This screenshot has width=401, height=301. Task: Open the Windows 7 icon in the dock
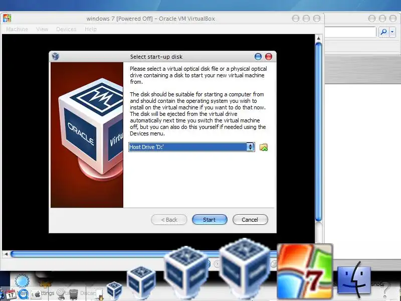(305, 271)
